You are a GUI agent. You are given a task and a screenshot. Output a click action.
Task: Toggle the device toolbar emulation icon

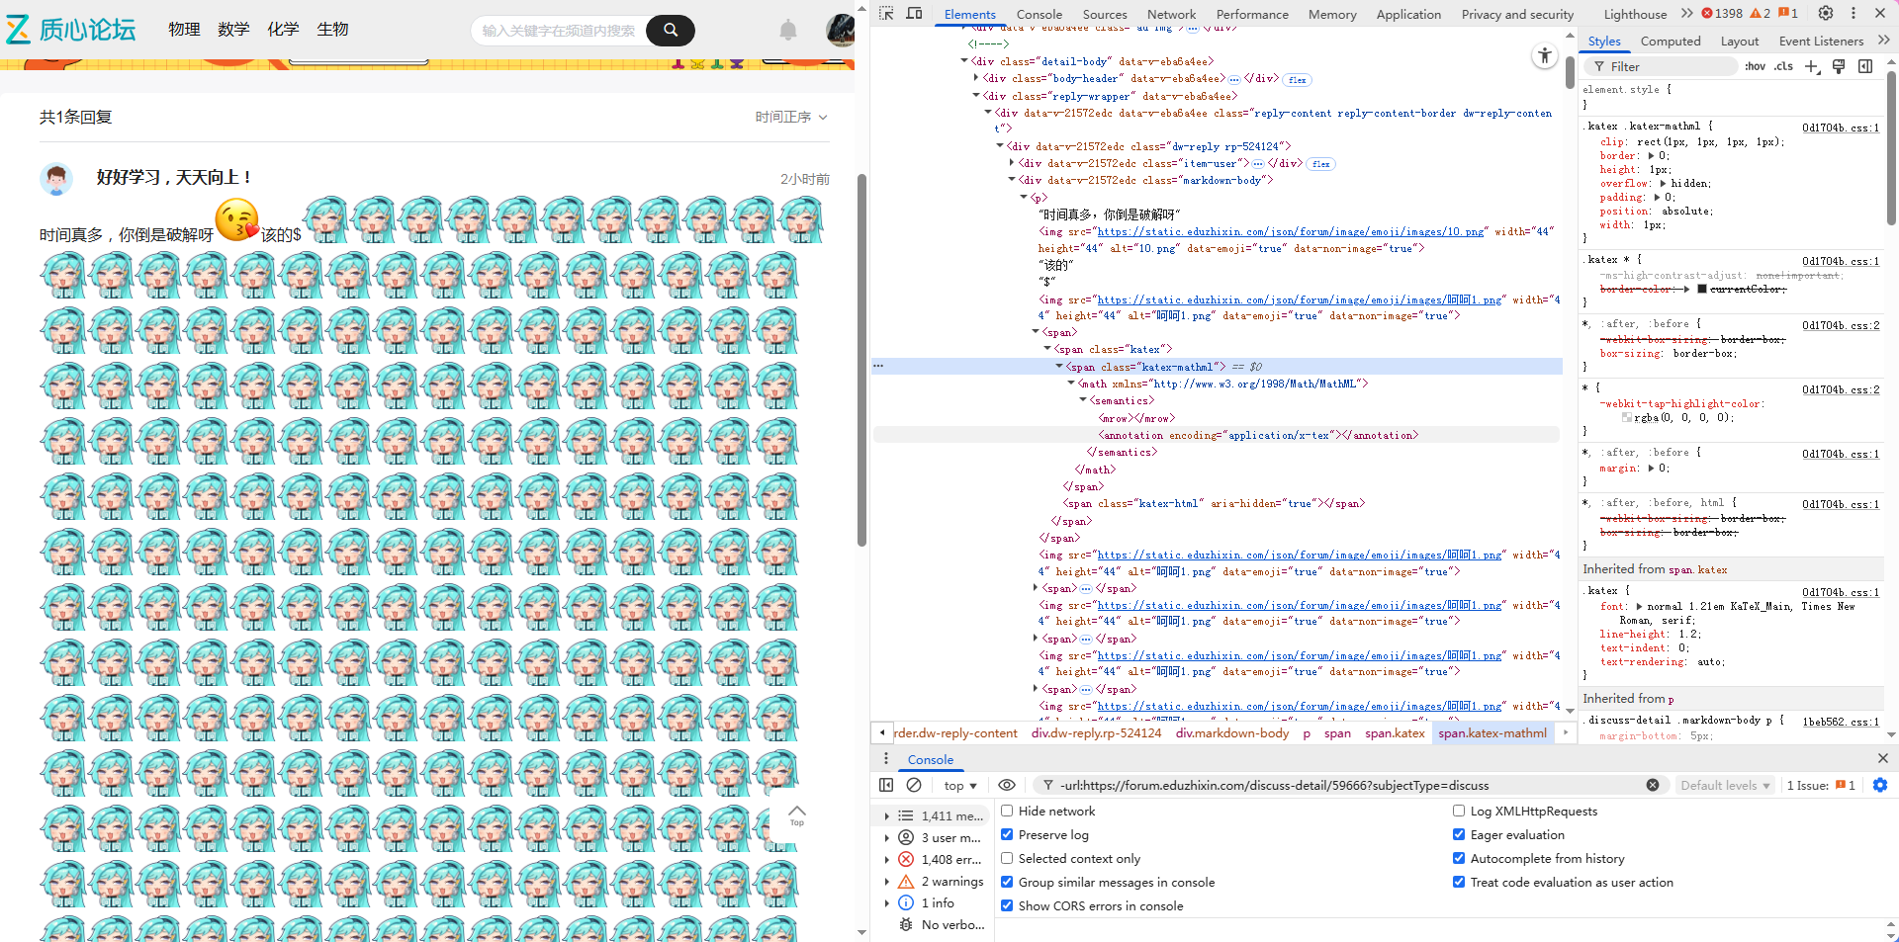[914, 14]
